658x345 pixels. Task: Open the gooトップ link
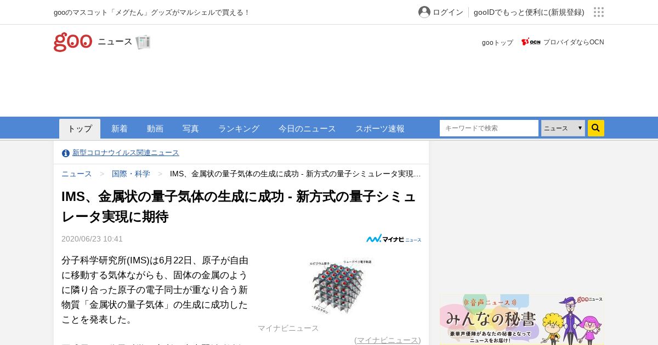498,42
